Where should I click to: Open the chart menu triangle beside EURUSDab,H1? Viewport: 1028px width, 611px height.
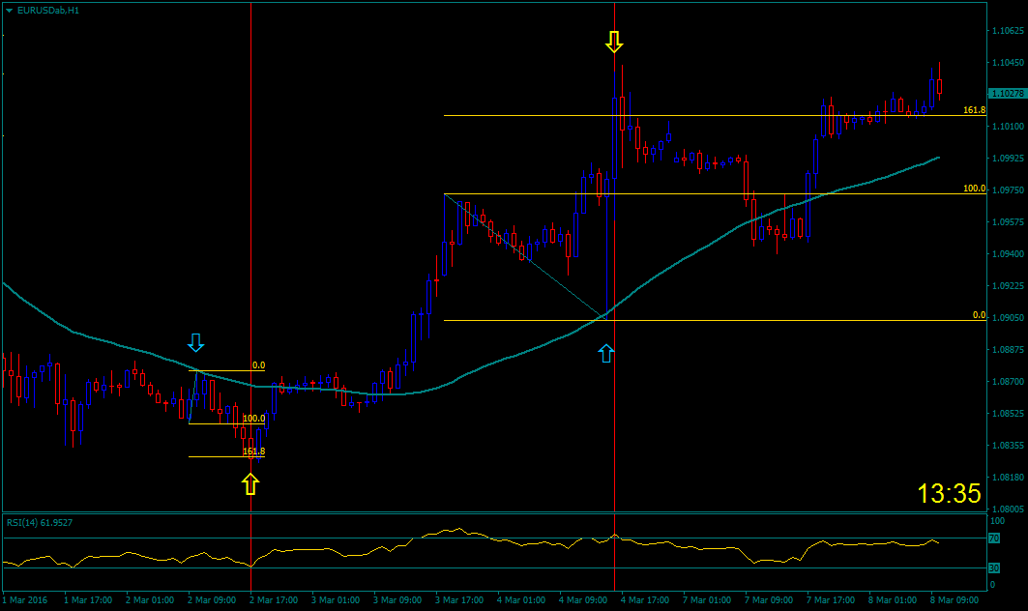(9, 11)
